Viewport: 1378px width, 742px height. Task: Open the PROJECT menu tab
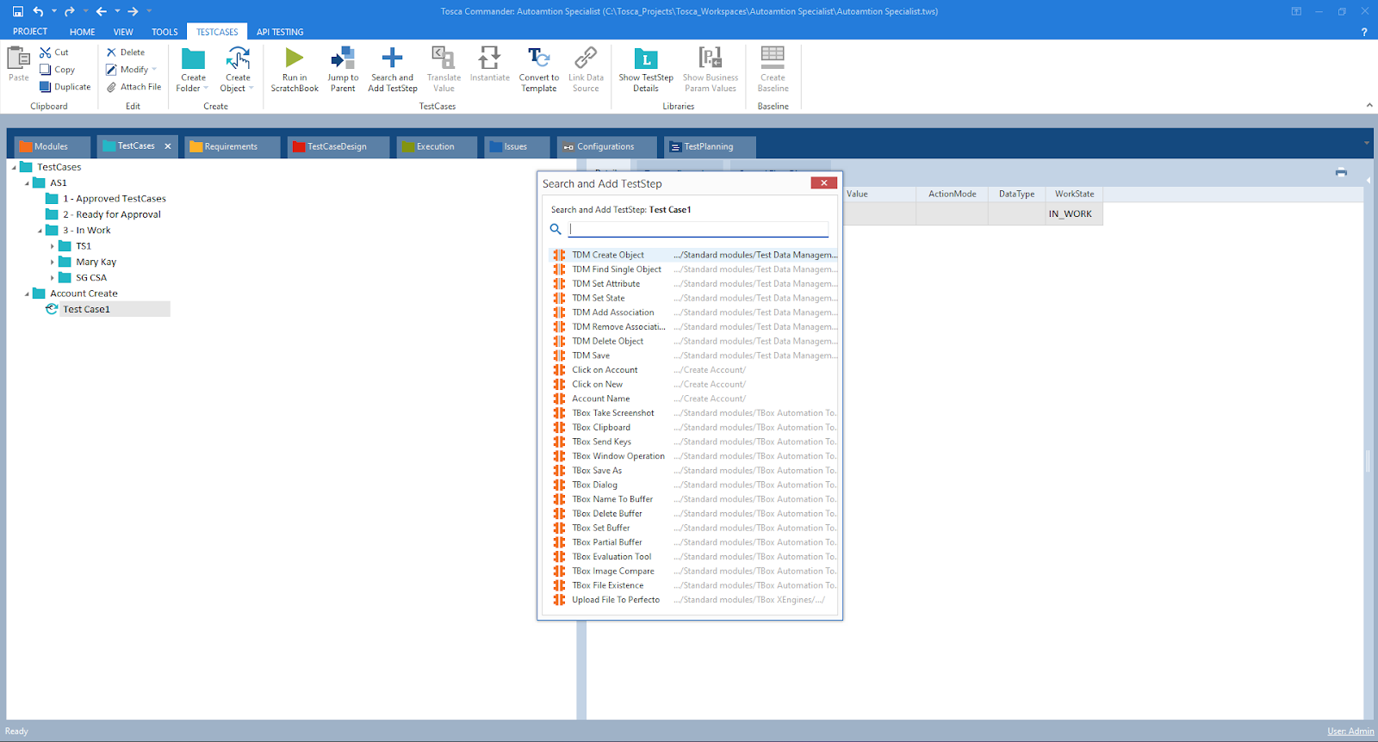click(x=30, y=32)
